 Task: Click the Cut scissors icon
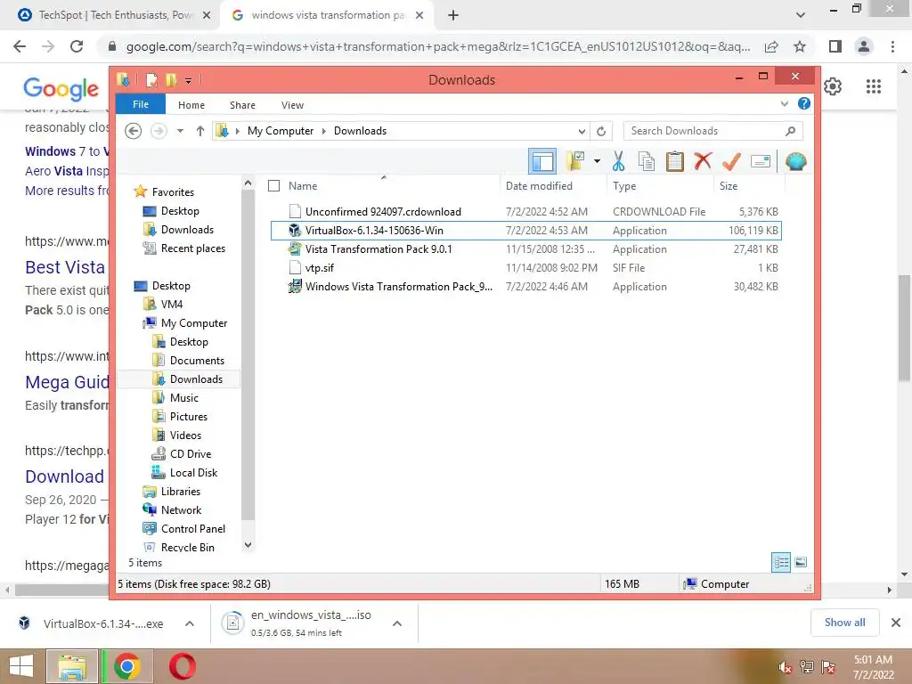point(618,161)
